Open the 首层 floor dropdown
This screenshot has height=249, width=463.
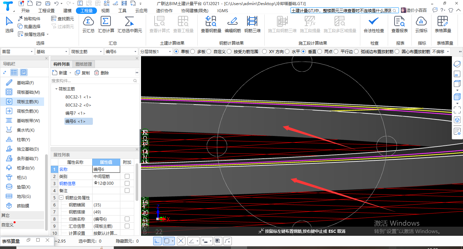17,52
